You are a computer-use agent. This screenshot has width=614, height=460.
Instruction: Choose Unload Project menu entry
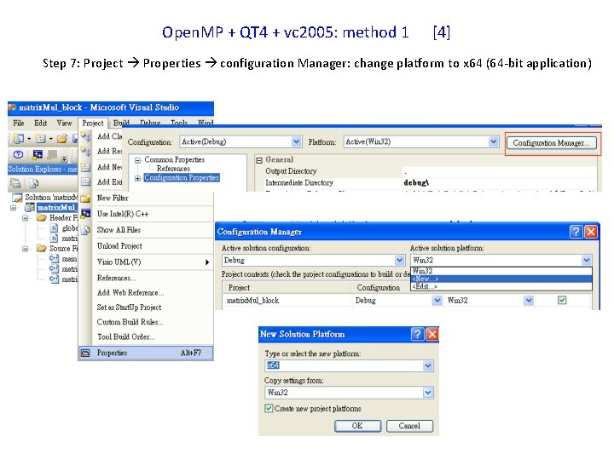point(119,246)
